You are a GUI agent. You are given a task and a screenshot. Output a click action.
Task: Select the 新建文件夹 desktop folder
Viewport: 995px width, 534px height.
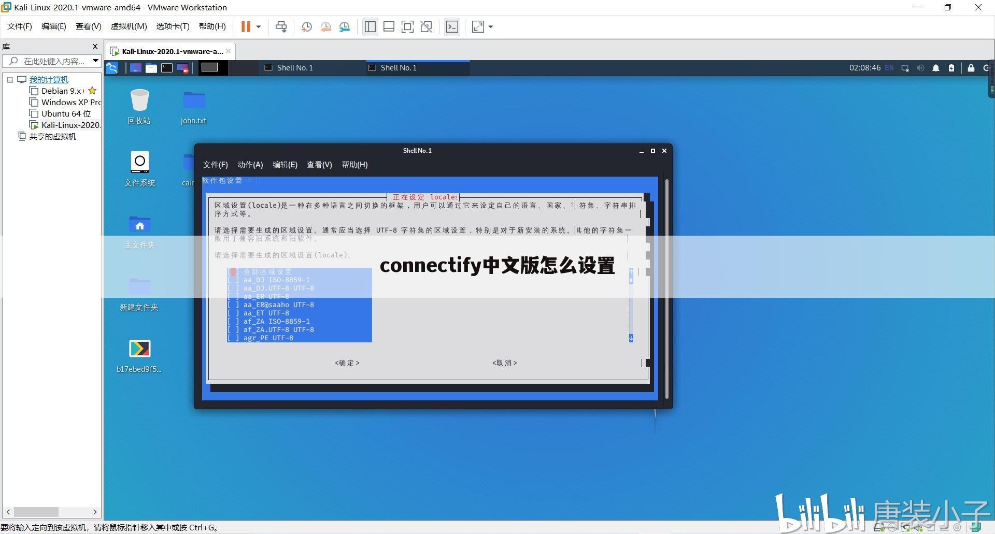tap(139, 293)
